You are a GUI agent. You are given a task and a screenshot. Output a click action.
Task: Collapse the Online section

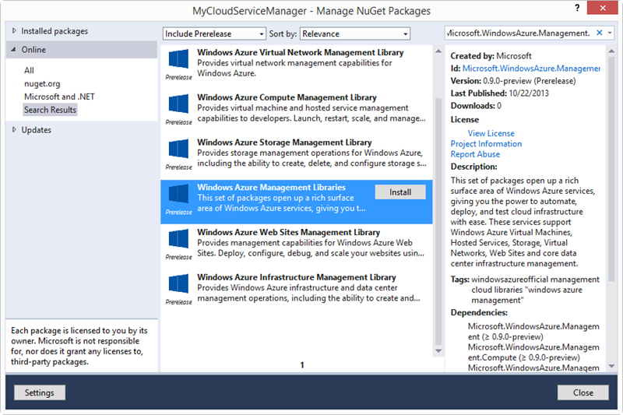[x=14, y=50]
